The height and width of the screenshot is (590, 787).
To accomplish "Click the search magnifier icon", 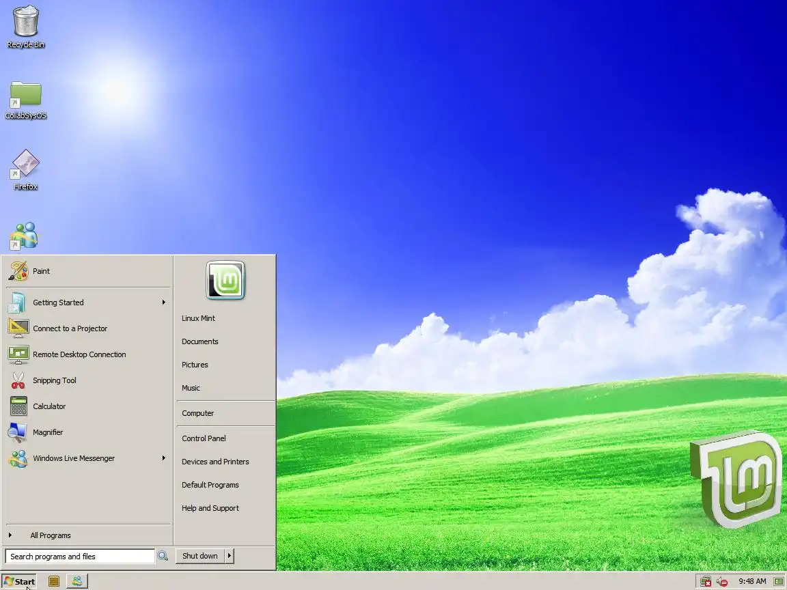I will click(163, 556).
